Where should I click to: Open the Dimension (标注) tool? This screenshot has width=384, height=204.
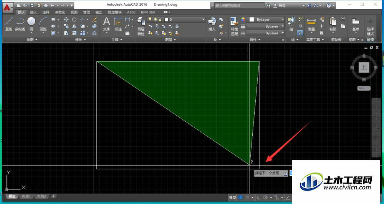point(118,24)
